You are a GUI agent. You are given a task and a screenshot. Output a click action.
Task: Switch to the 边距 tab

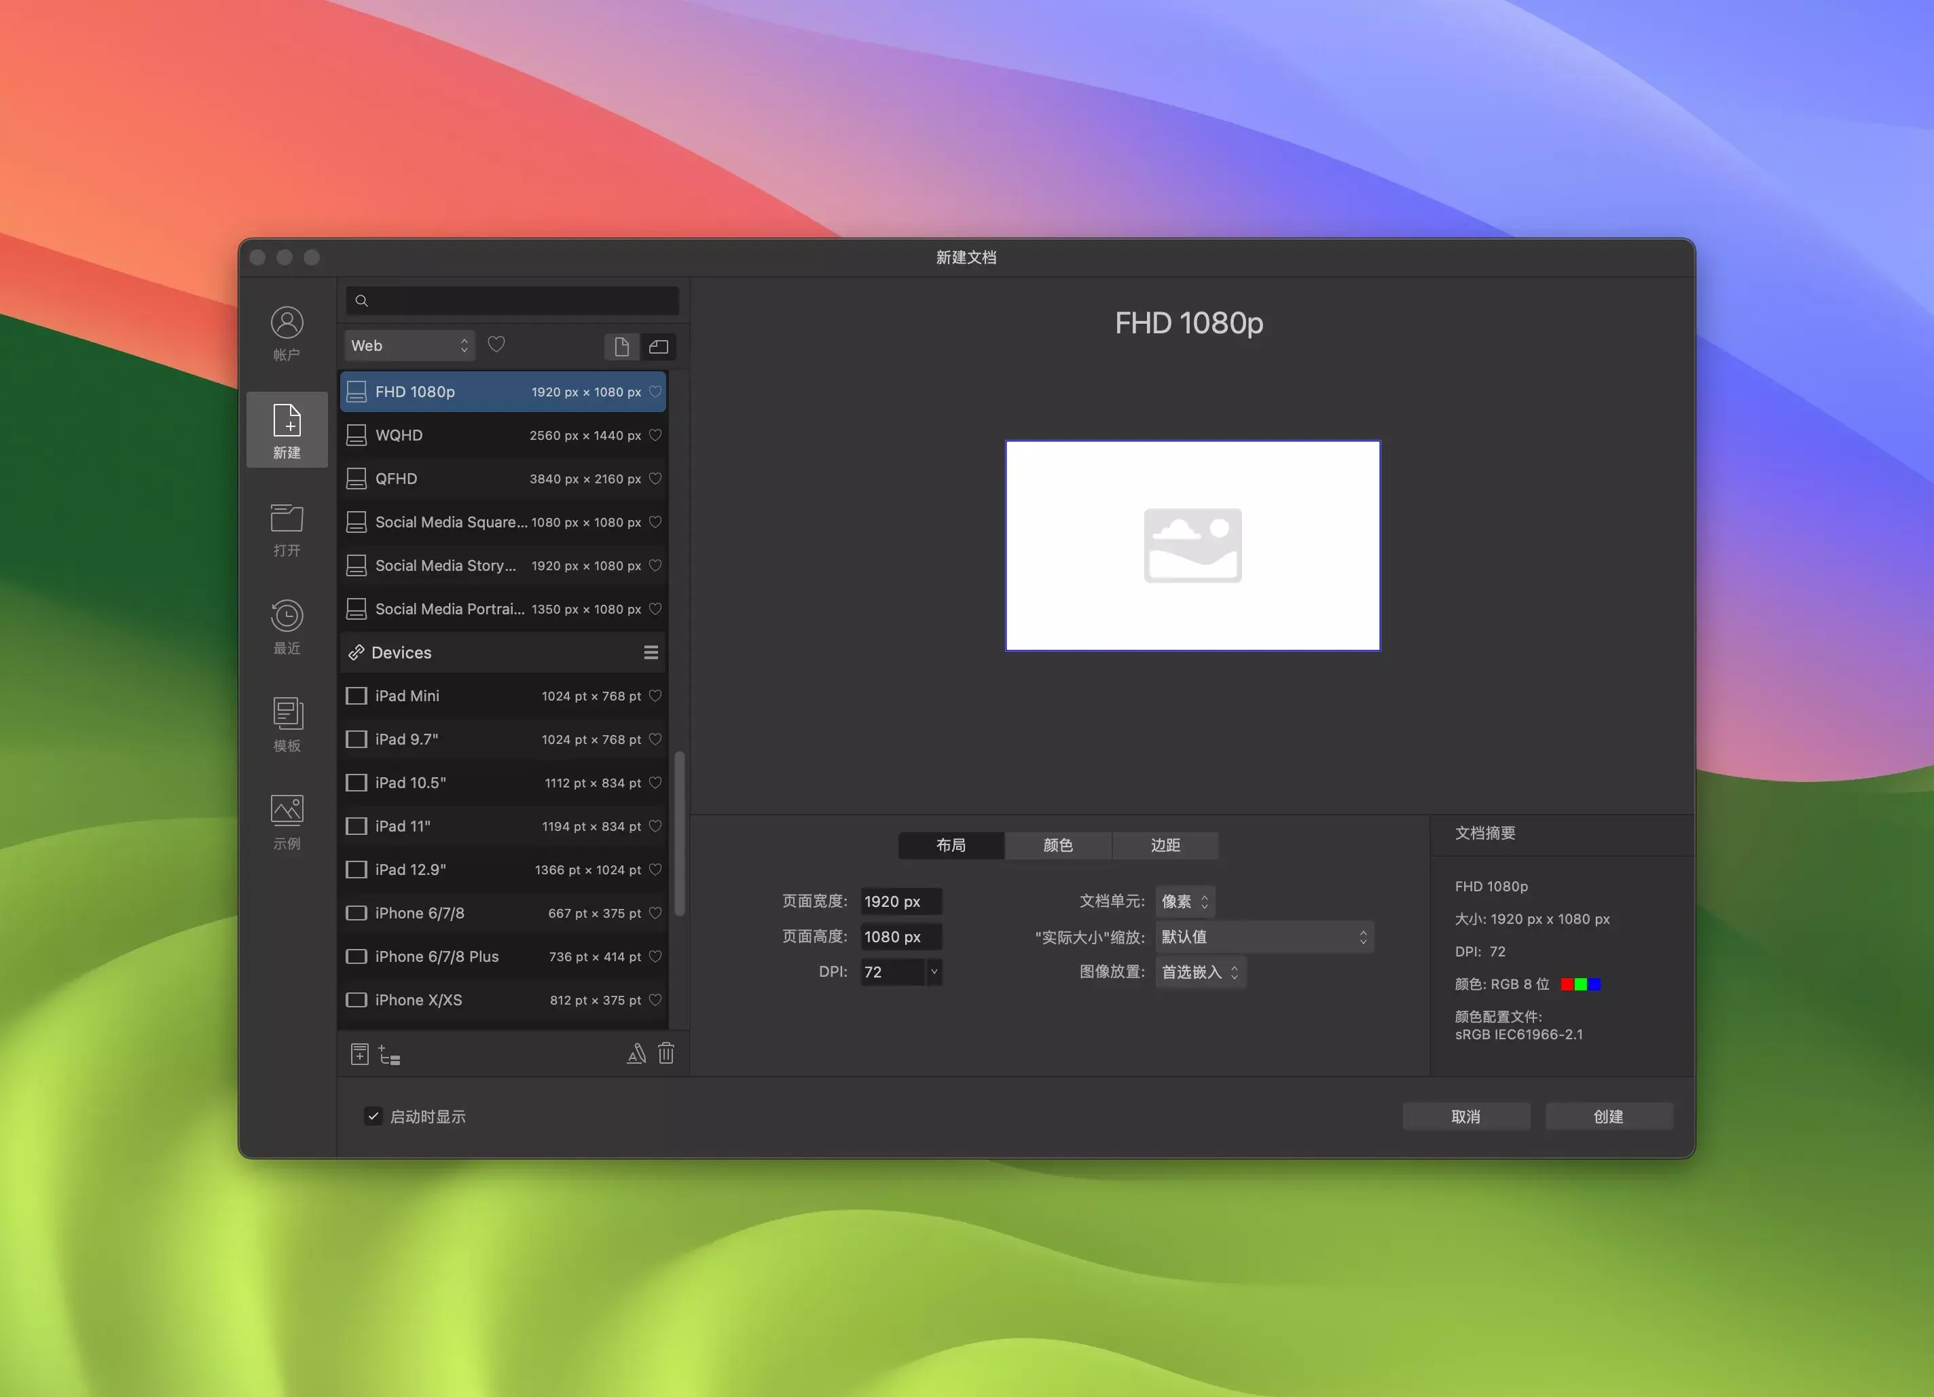click(x=1165, y=844)
